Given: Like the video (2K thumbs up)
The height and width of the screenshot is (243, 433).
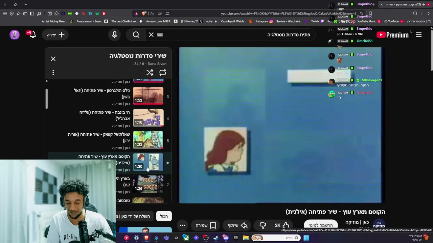Looking at the screenshot, I should (282, 225).
